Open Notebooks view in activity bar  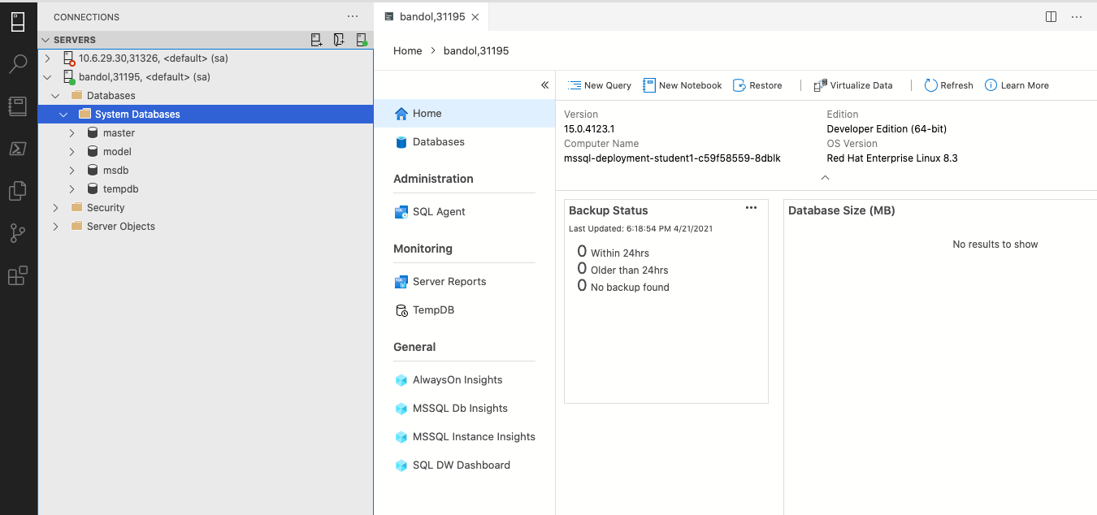[18, 106]
